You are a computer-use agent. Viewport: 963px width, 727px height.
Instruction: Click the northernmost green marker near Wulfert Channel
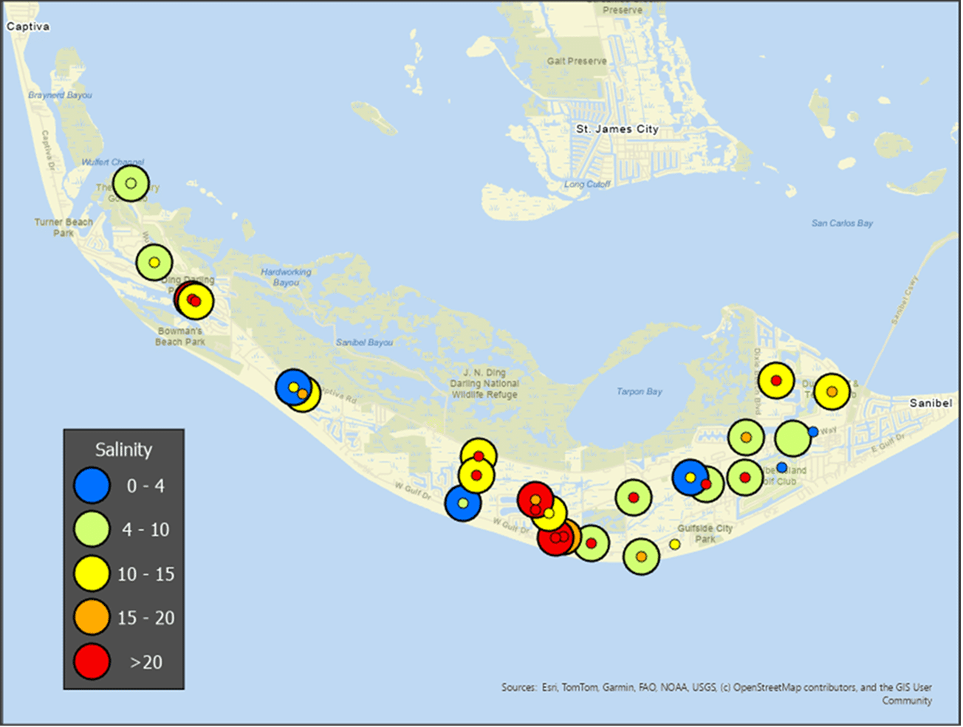pyautogui.click(x=131, y=184)
